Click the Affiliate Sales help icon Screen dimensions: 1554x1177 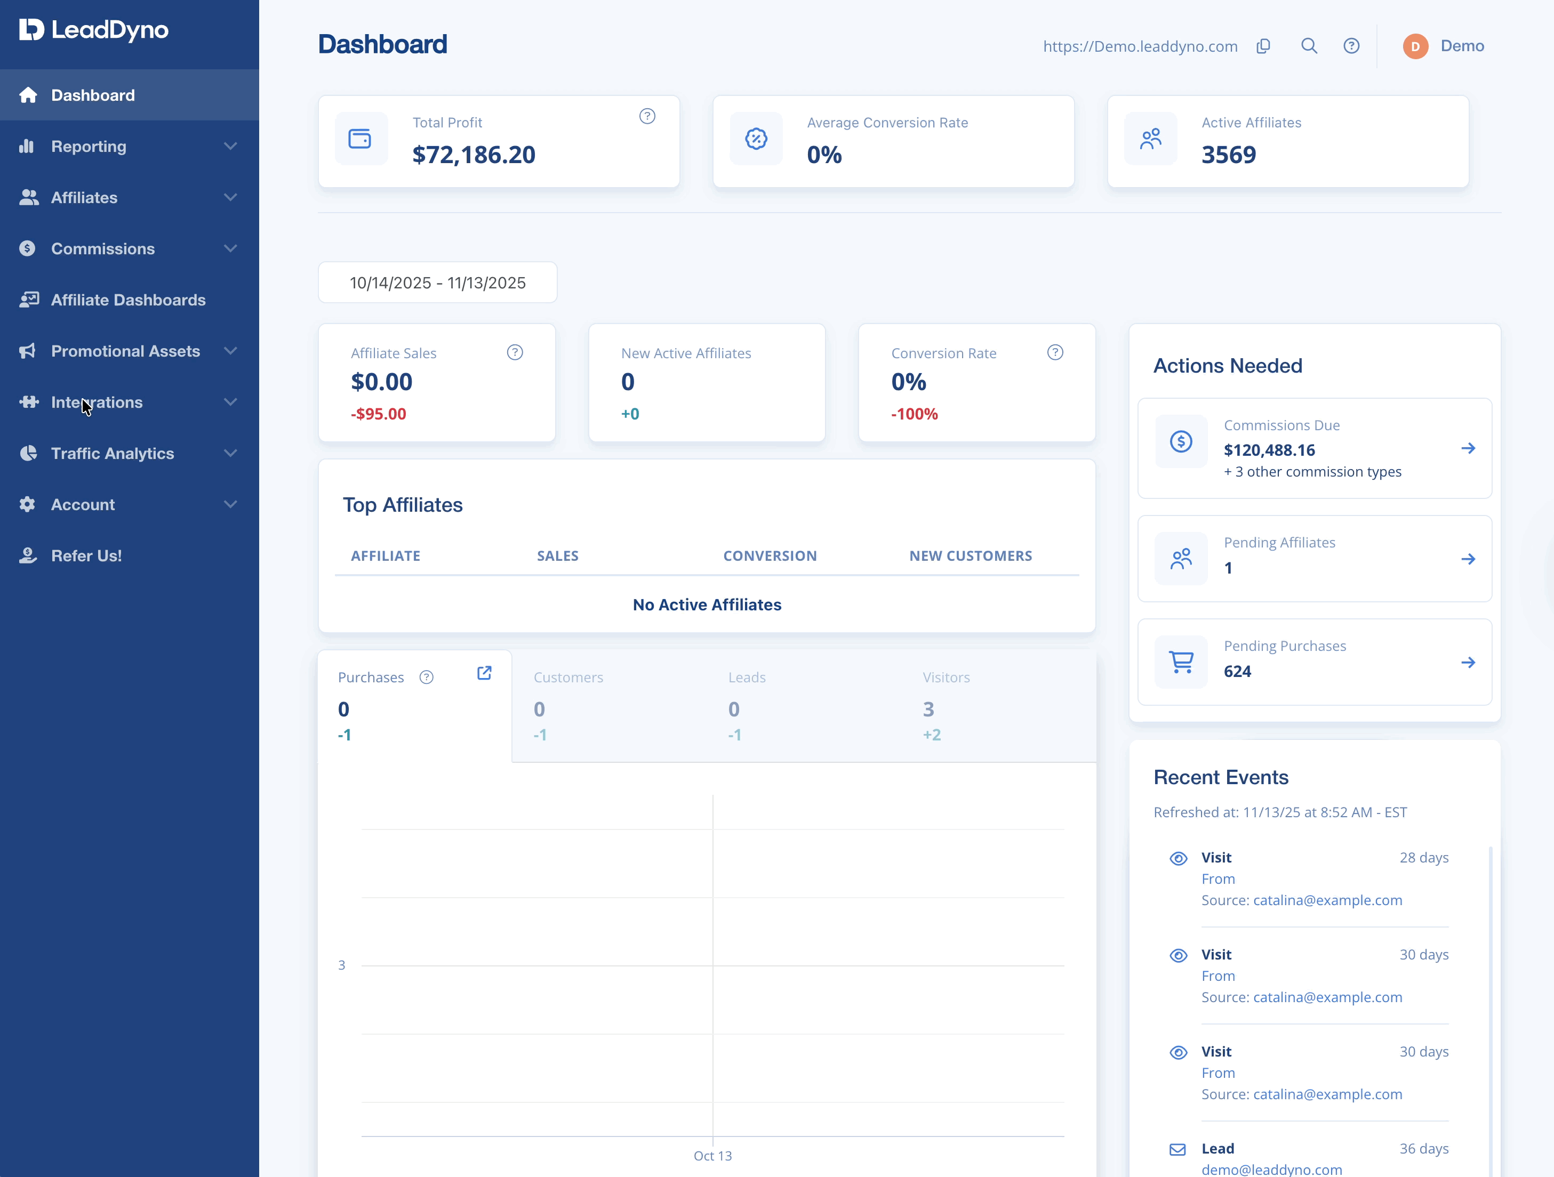click(515, 352)
